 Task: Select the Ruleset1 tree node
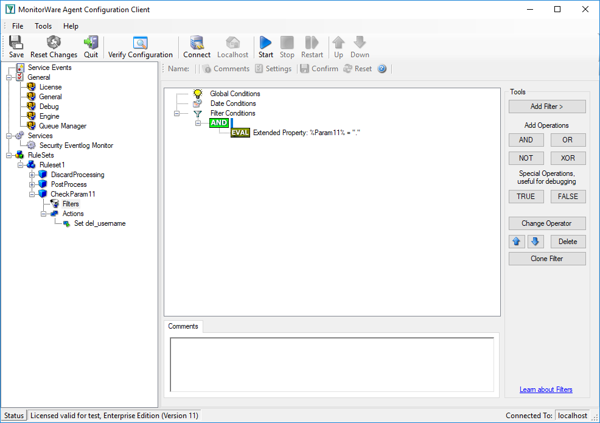click(52, 165)
